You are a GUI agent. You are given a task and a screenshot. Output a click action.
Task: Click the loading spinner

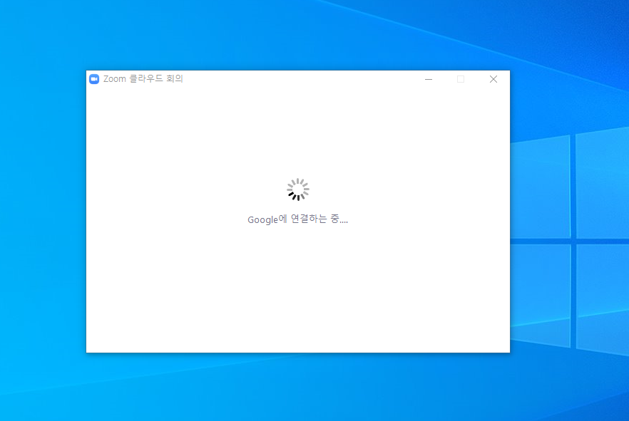click(298, 189)
